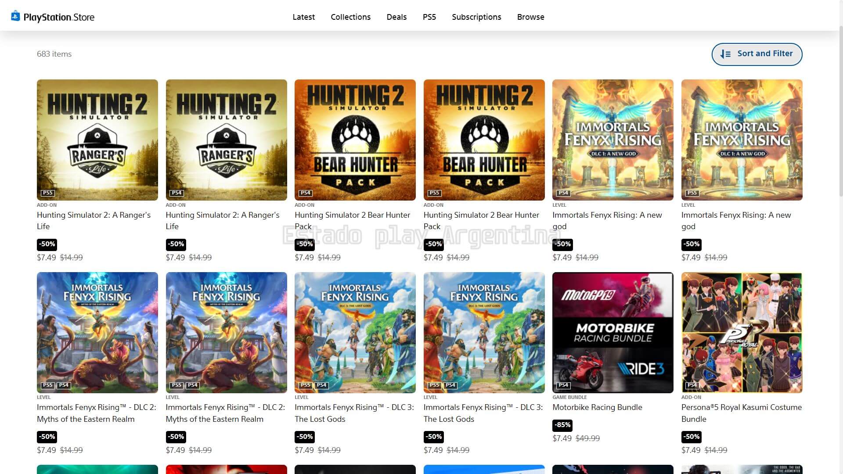Click -50% badge under Persona 5 Kasumi Bundle
The height and width of the screenshot is (474, 843).
coord(691,437)
